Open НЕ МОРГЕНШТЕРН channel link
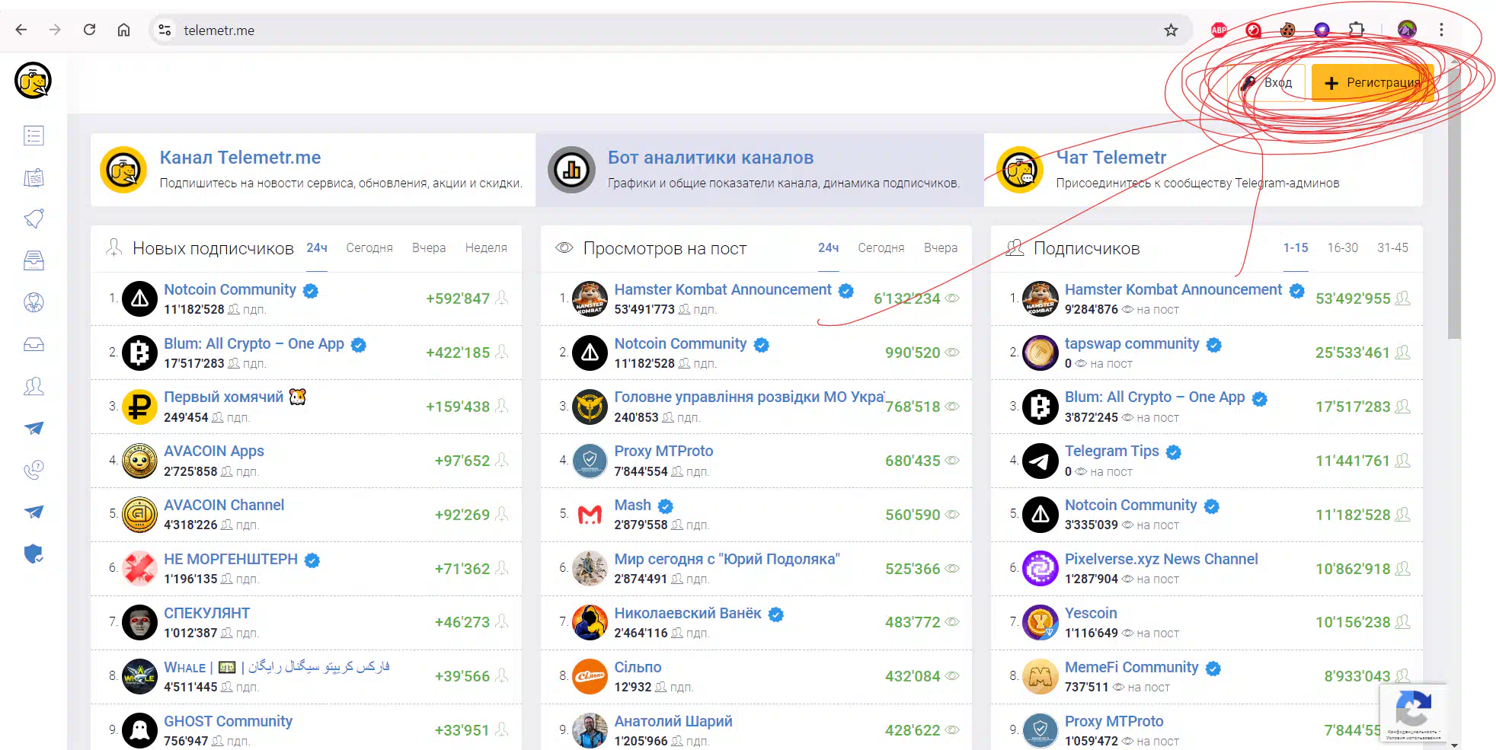The height and width of the screenshot is (750, 1496). [x=231, y=559]
